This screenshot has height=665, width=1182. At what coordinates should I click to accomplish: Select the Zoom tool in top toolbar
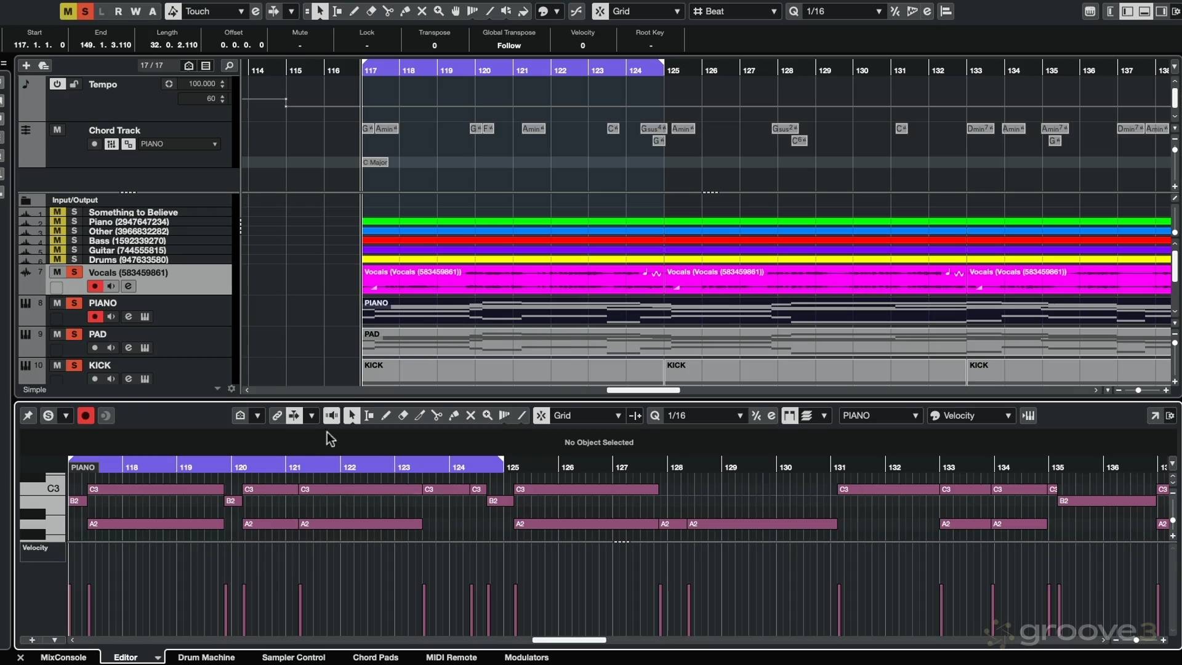tap(438, 11)
